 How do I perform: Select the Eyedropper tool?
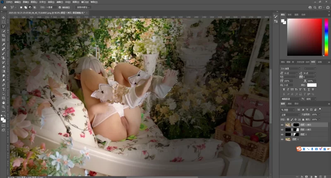click(3, 44)
